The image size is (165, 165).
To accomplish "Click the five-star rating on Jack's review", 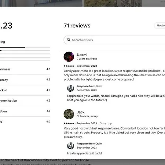I will [69, 123].
